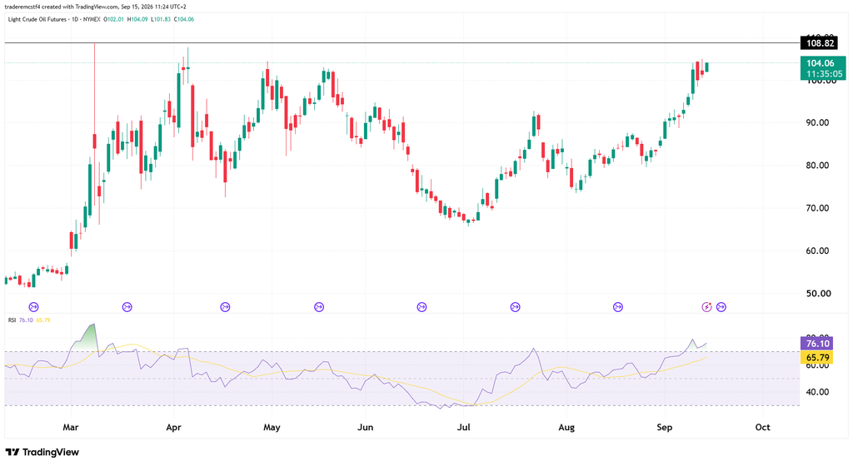Viewport: 853px width, 466px height.
Task: Click the 70.00 price axis label
Action: (817, 208)
